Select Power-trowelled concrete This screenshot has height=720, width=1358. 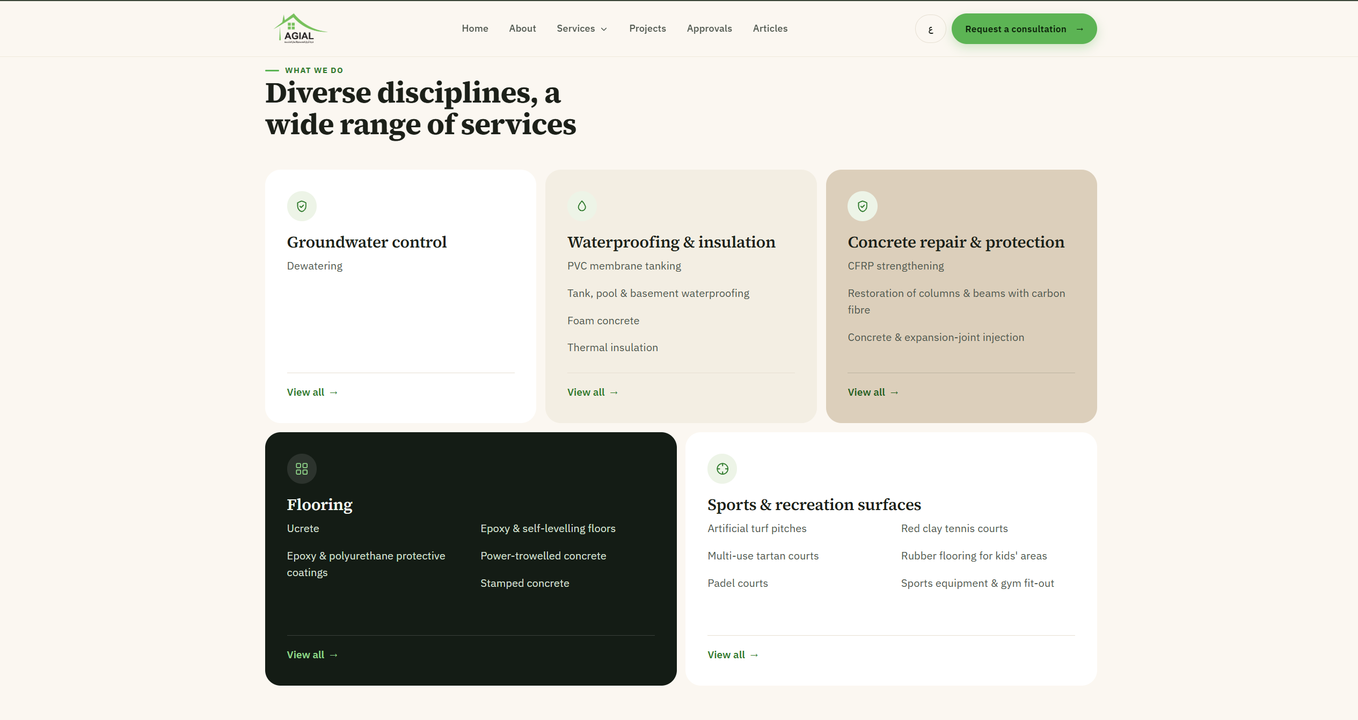tap(543, 556)
